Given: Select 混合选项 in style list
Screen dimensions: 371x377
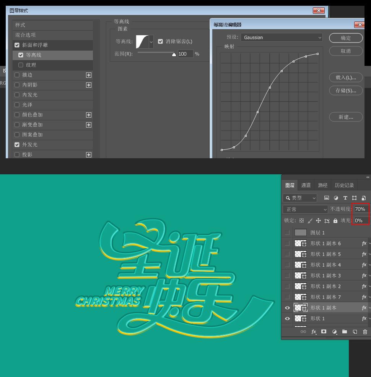Looking at the screenshot, I should point(53,35).
